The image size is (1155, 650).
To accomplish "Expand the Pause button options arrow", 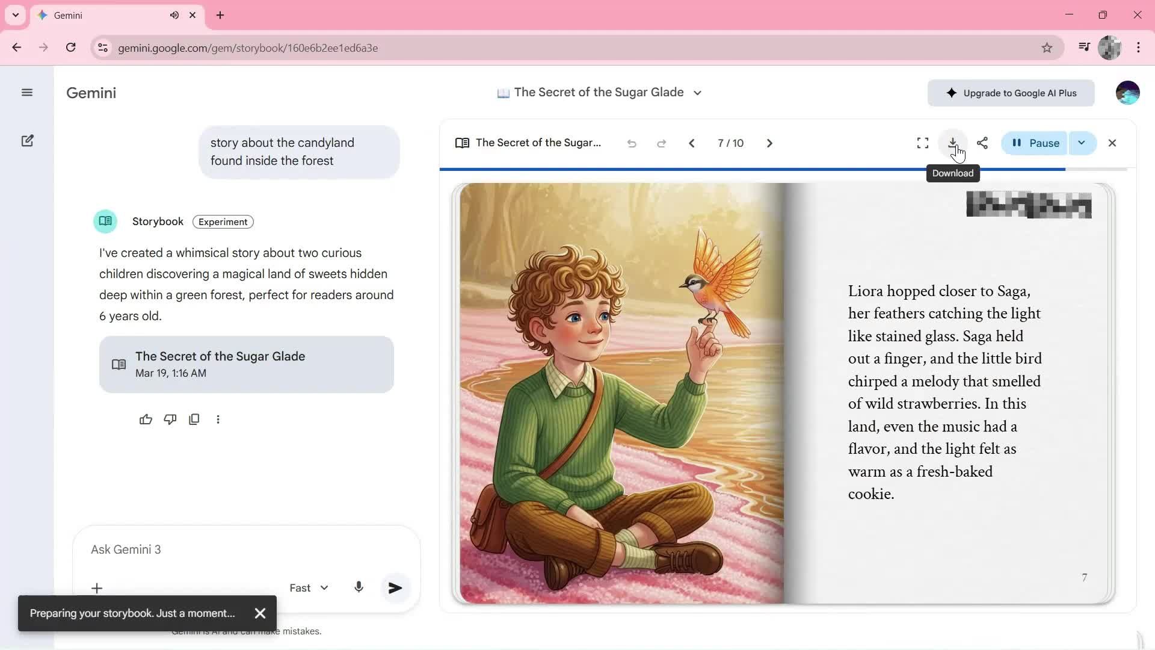I will pos(1082,143).
